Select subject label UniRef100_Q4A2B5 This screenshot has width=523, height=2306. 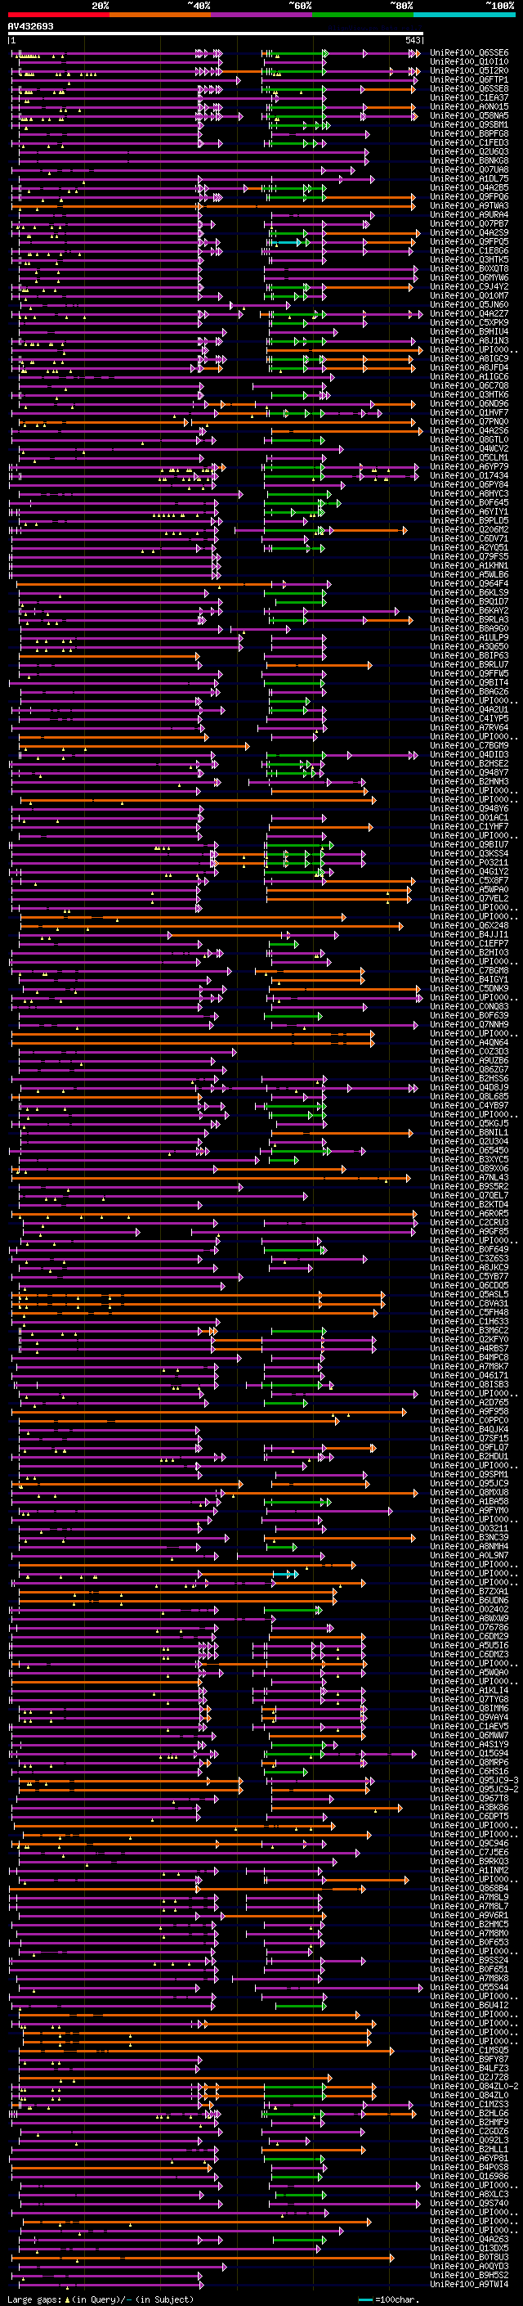469,188
